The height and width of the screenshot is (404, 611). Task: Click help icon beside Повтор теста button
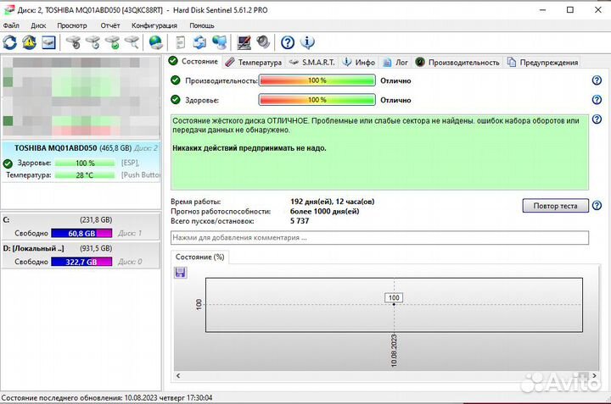tap(597, 205)
